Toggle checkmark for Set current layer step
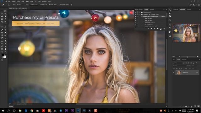Screen dimensions: 201x113 coord(135,25)
